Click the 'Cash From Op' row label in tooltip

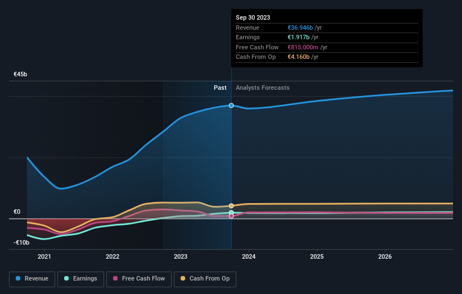tap(255, 57)
